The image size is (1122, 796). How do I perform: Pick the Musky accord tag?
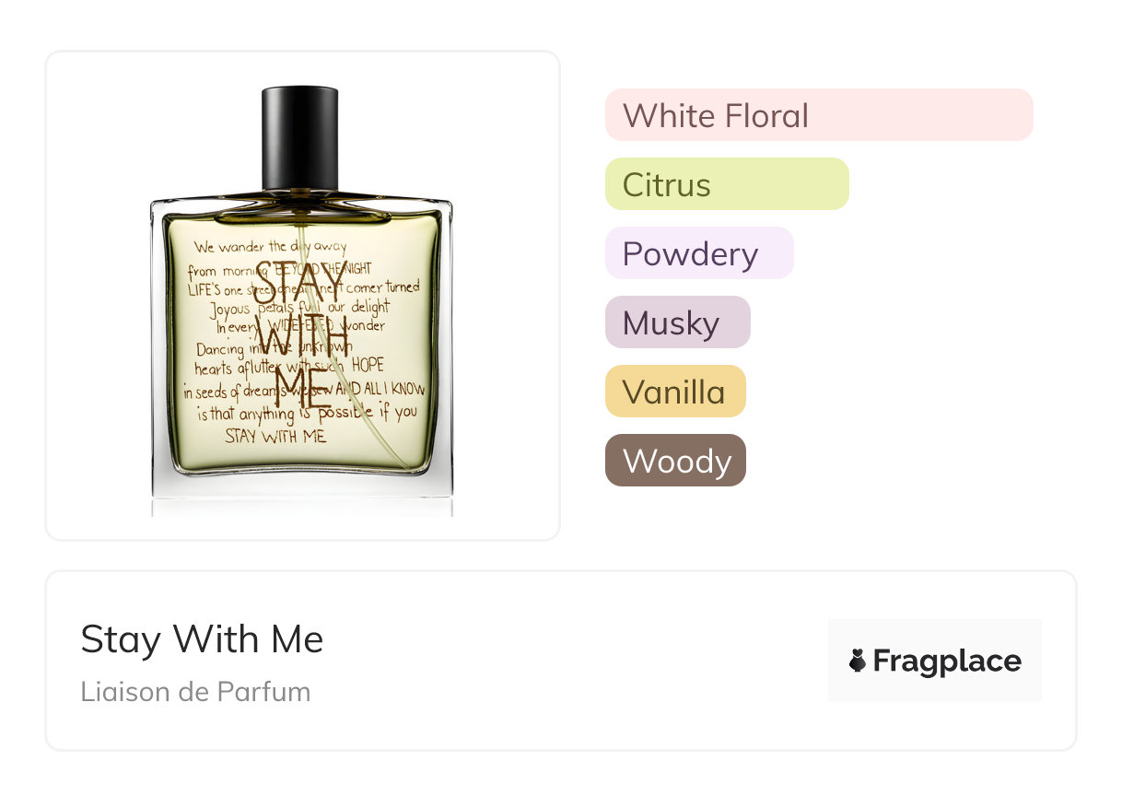678,322
